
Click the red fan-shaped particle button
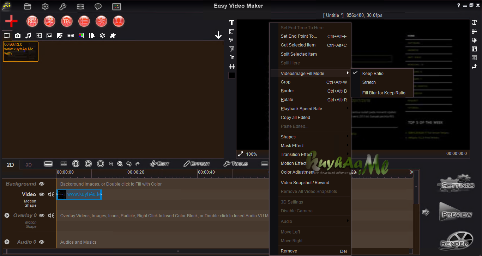pos(101,21)
